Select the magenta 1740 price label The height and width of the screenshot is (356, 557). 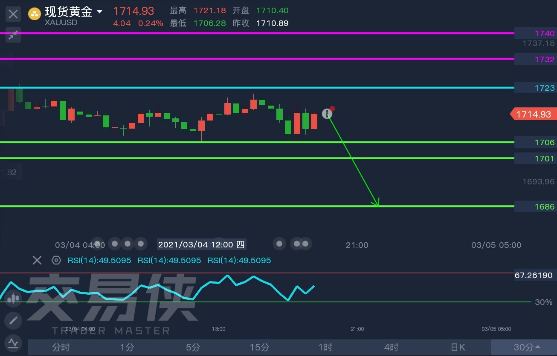tap(535, 33)
